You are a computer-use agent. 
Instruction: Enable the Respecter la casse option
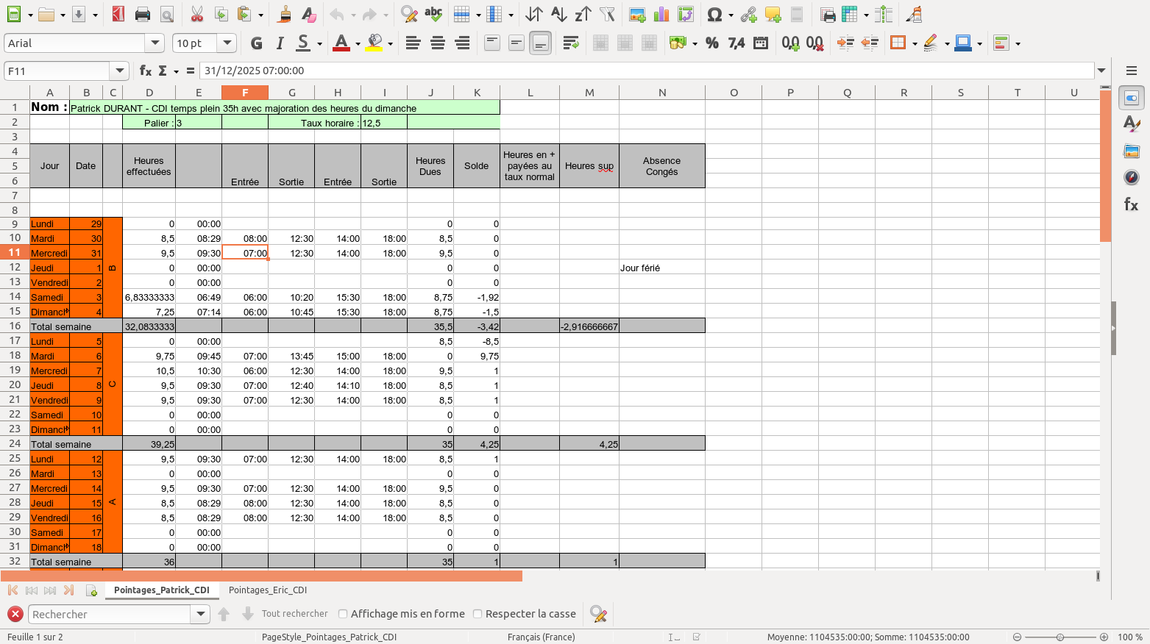(478, 614)
